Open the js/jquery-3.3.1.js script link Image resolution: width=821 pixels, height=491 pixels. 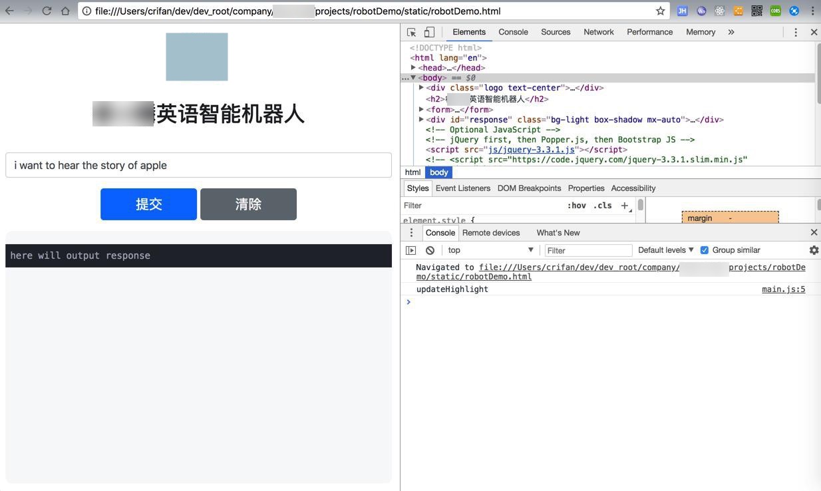point(532,150)
